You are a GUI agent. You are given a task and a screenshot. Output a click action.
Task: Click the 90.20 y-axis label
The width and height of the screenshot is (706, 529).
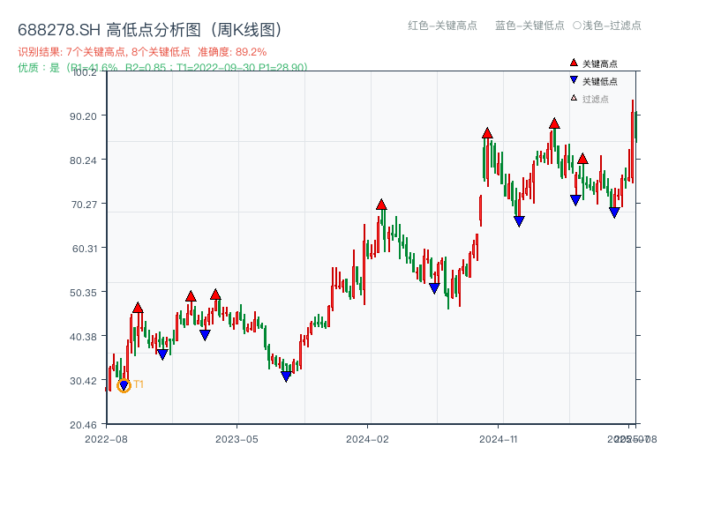(83, 116)
